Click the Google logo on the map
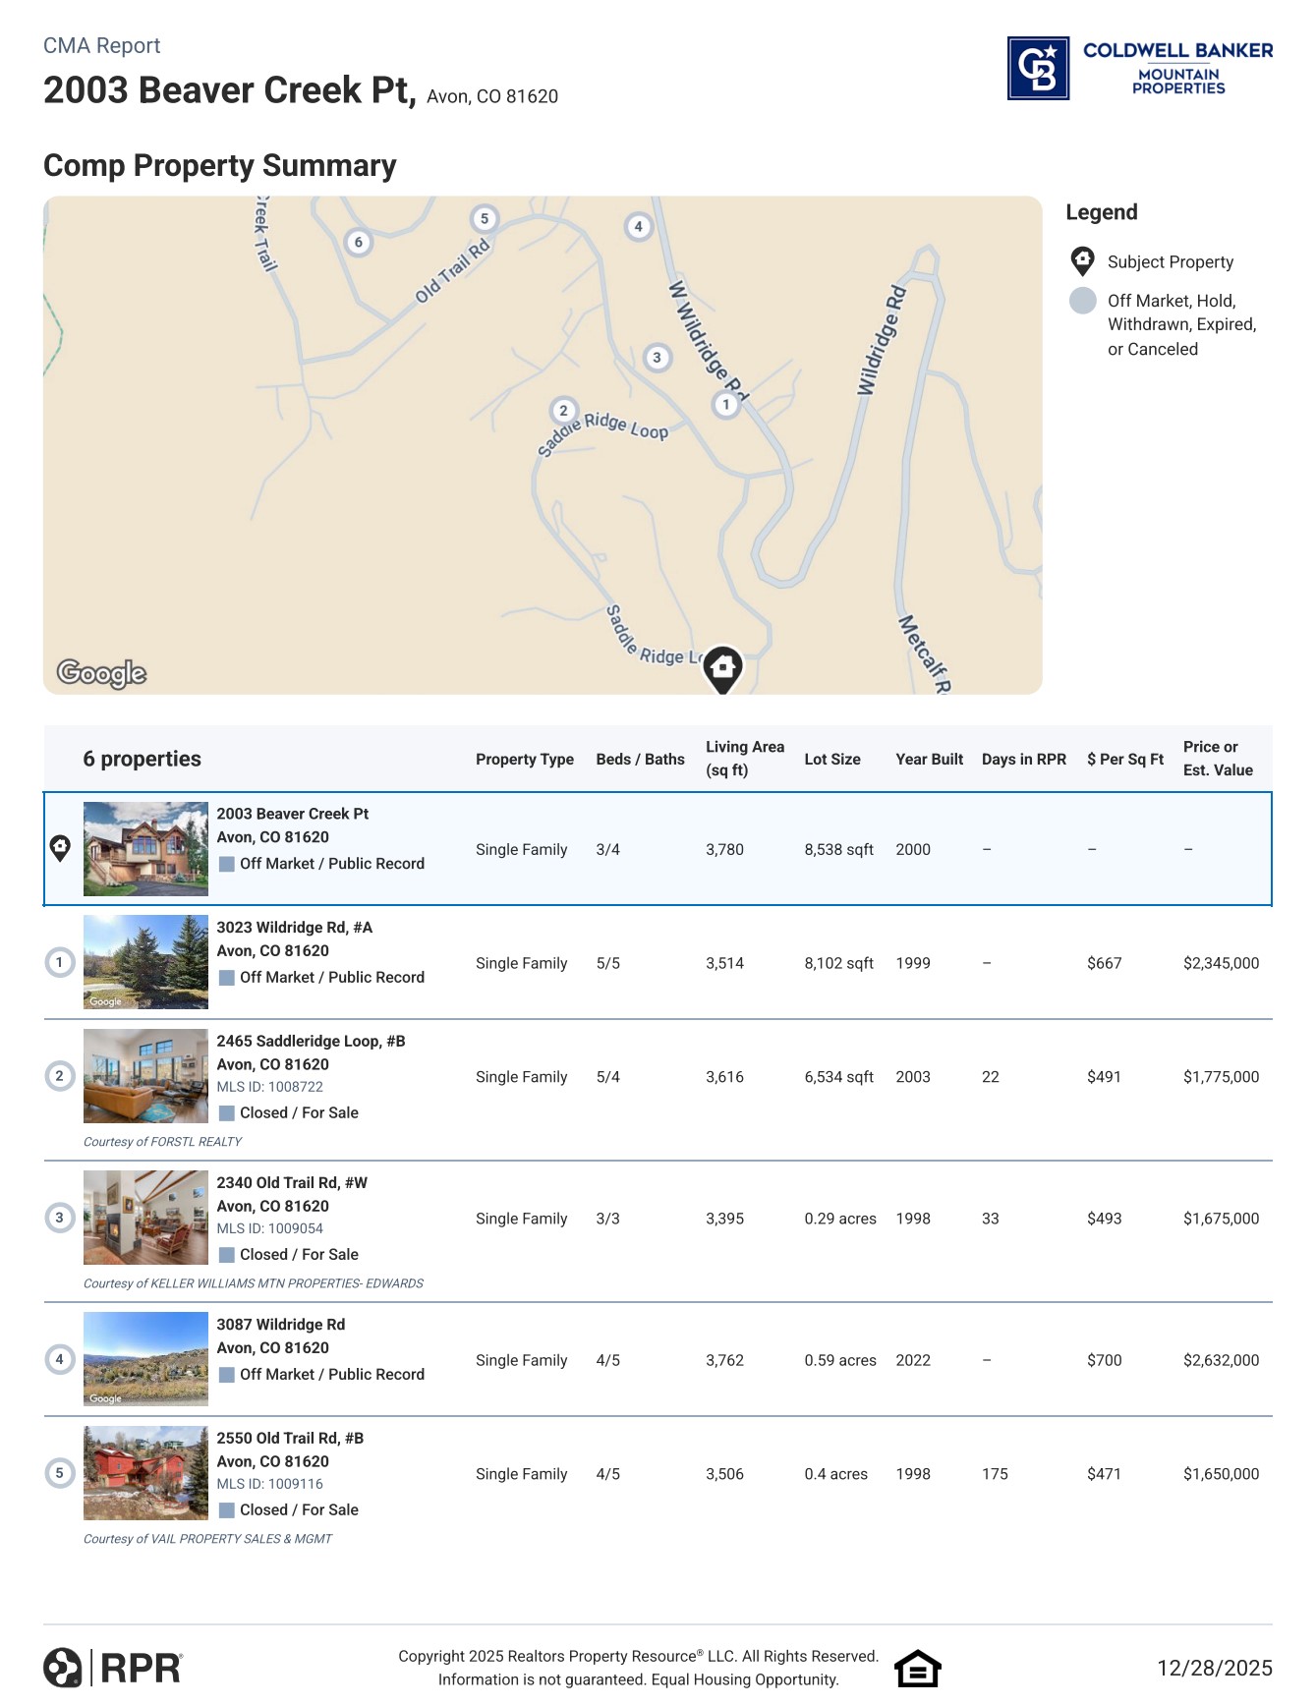Viewport: 1316px width, 1705px height. pyautogui.click(x=101, y=672)
